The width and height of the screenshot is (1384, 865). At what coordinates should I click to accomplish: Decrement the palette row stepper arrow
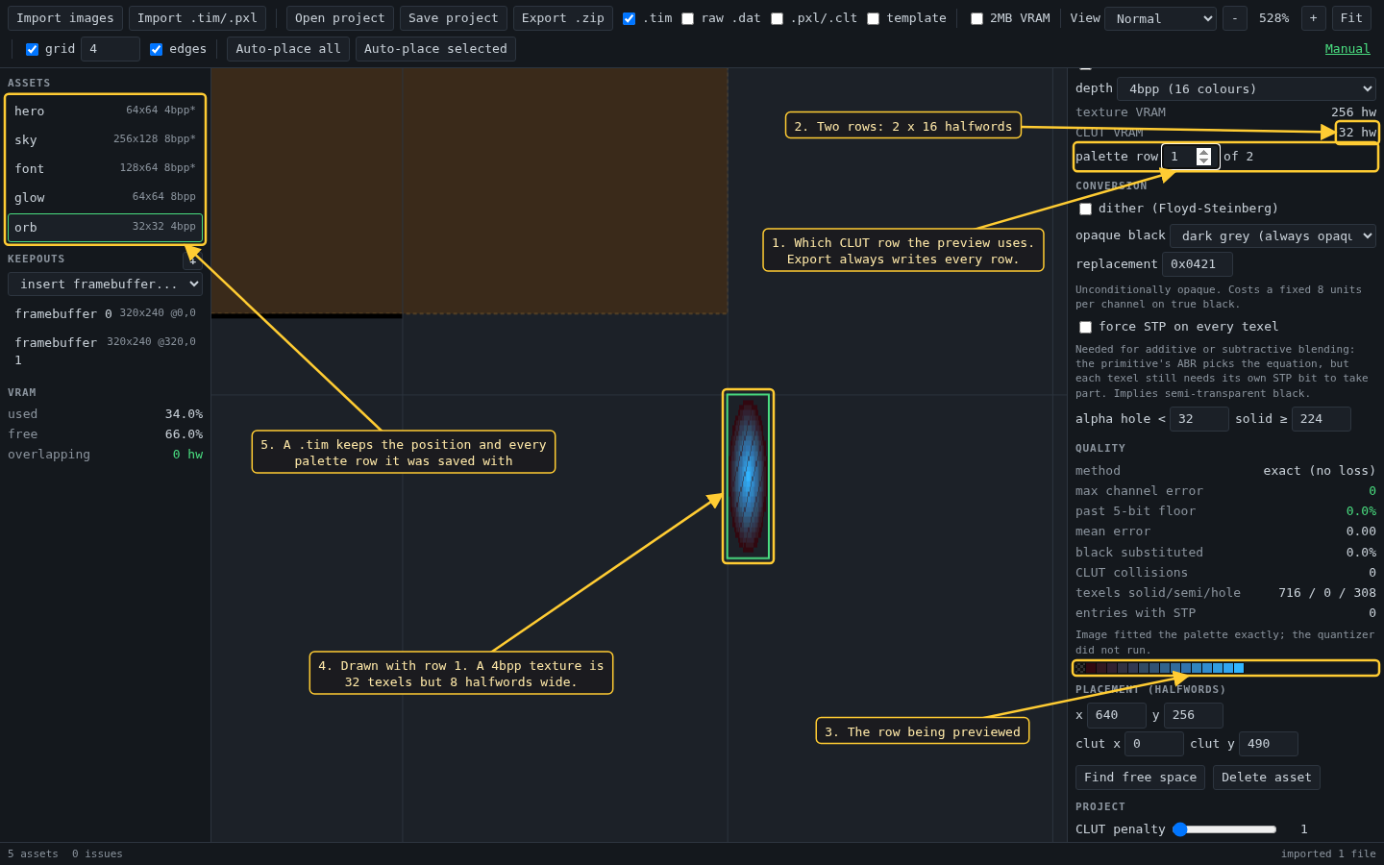coord(1203,161)
